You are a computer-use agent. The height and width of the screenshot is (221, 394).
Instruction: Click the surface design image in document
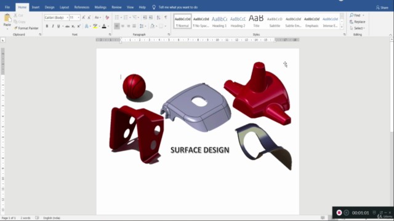click(201, 116)
